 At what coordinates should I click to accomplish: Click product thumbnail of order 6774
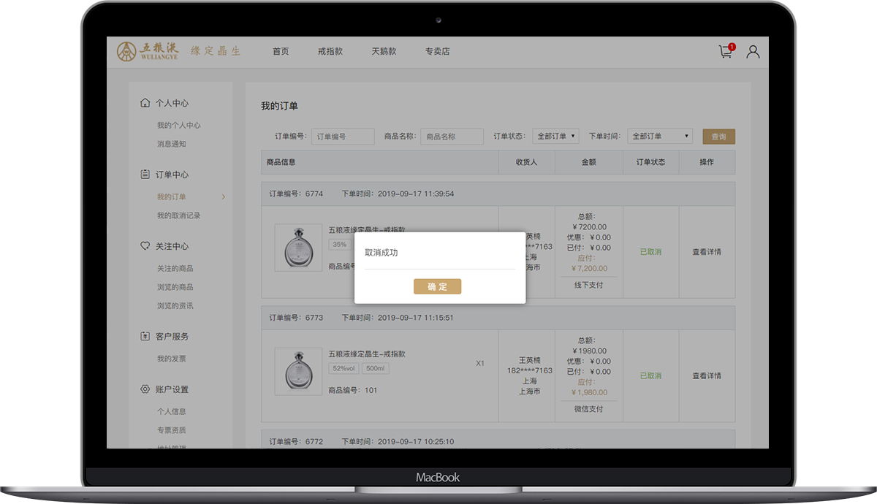click(x=298, y=248)
